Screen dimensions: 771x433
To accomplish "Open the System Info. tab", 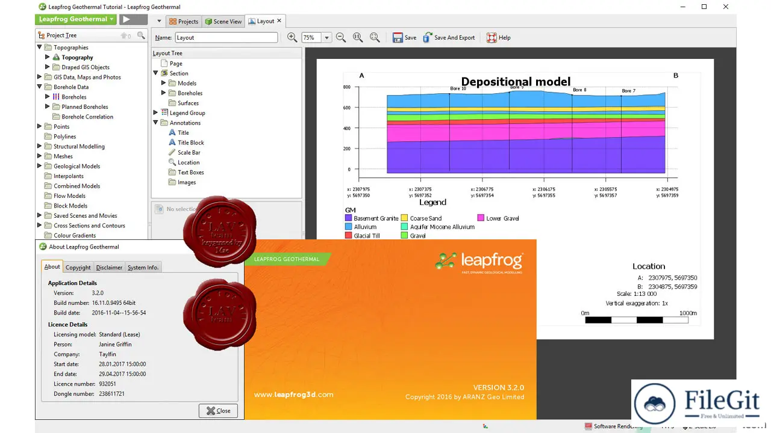I will pyautogui.click(x=143, y=268).
